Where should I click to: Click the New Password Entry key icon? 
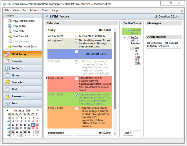10,46
